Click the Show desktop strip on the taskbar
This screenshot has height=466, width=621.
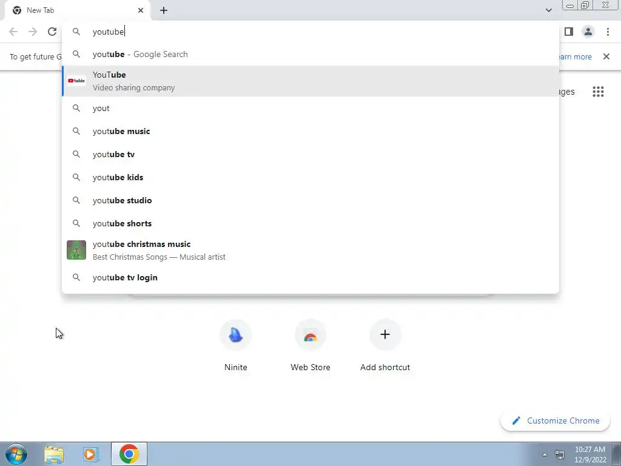click(617, 454)
